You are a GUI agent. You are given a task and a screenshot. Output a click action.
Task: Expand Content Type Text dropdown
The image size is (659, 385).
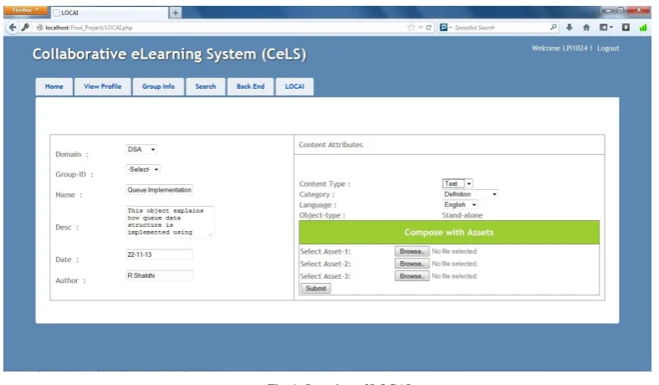457,183
